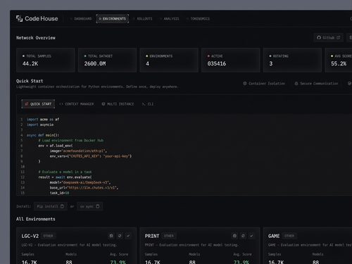Click the All Environments heading

click(x=36, y=219)
